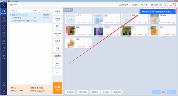Click the spec icon on the 饼干 card
Viewport: 178px width, 96px height.
[x=90, y=47]
